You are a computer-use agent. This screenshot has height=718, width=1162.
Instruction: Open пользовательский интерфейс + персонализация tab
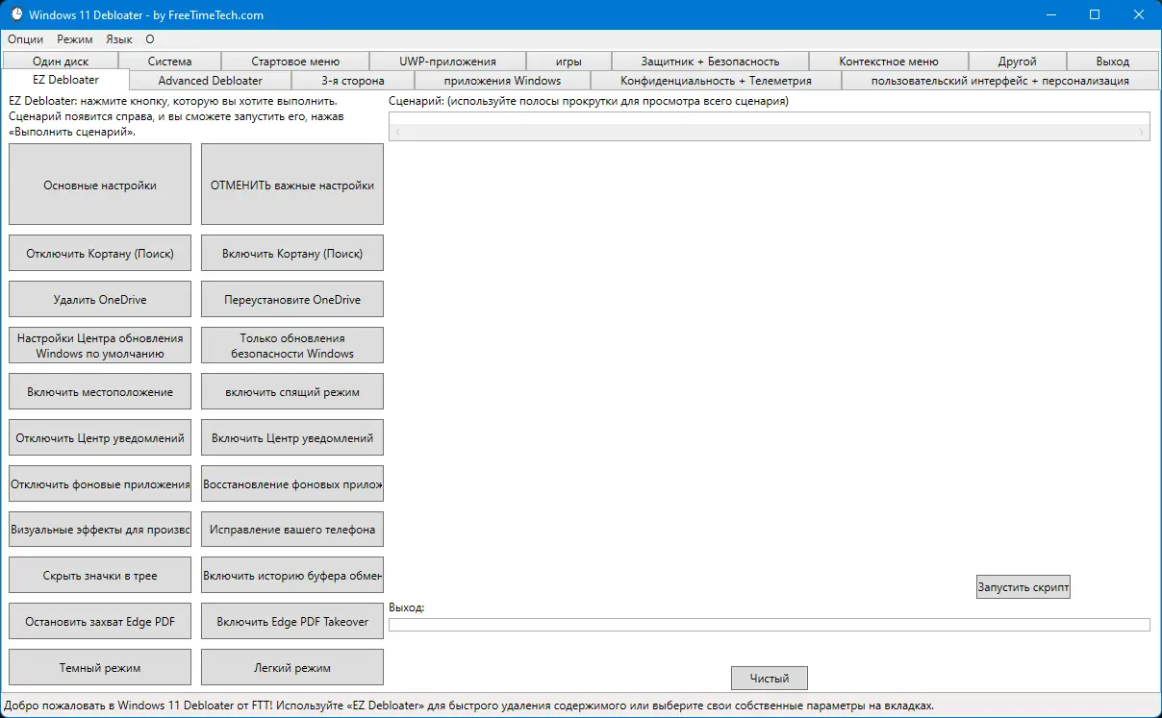1000,81
